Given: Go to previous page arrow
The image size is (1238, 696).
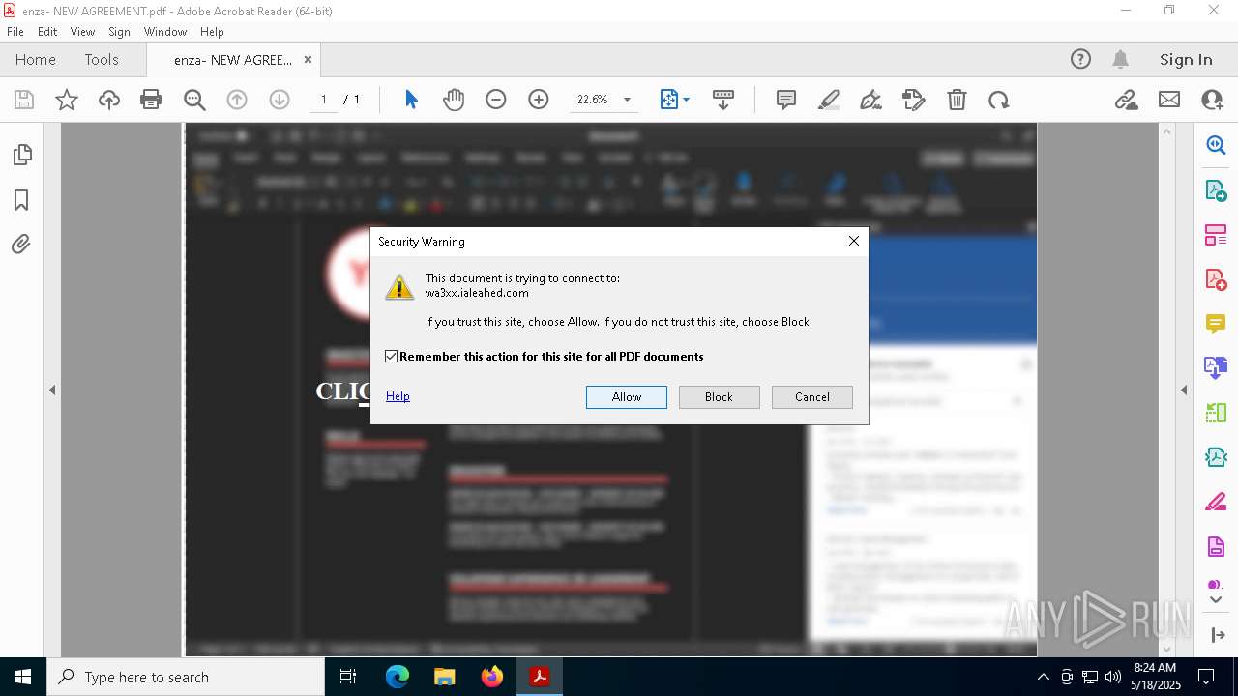Looking at the screenshot, I should click(x=237, y=100).
